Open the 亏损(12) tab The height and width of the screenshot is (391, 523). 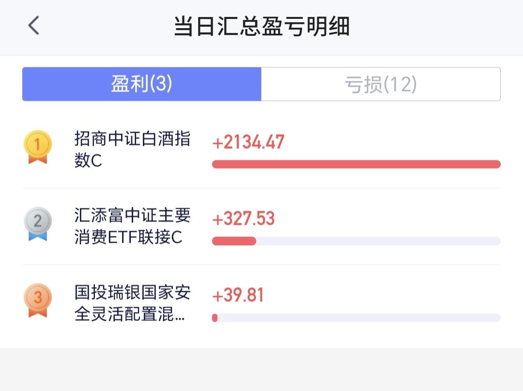tap(381, 84)
